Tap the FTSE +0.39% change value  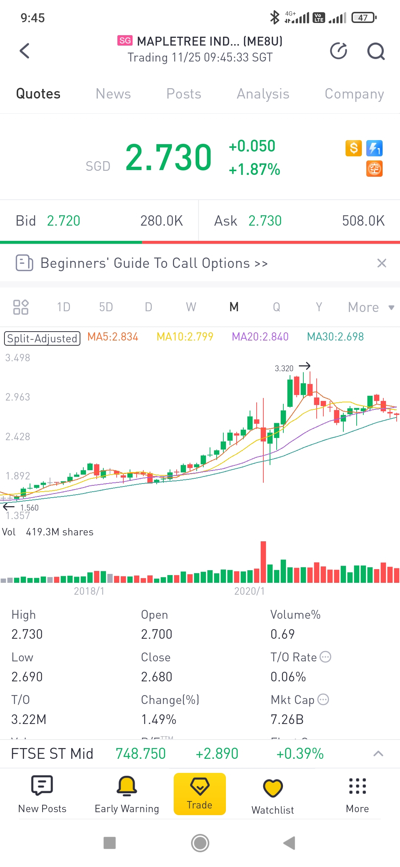pos(300,754)
